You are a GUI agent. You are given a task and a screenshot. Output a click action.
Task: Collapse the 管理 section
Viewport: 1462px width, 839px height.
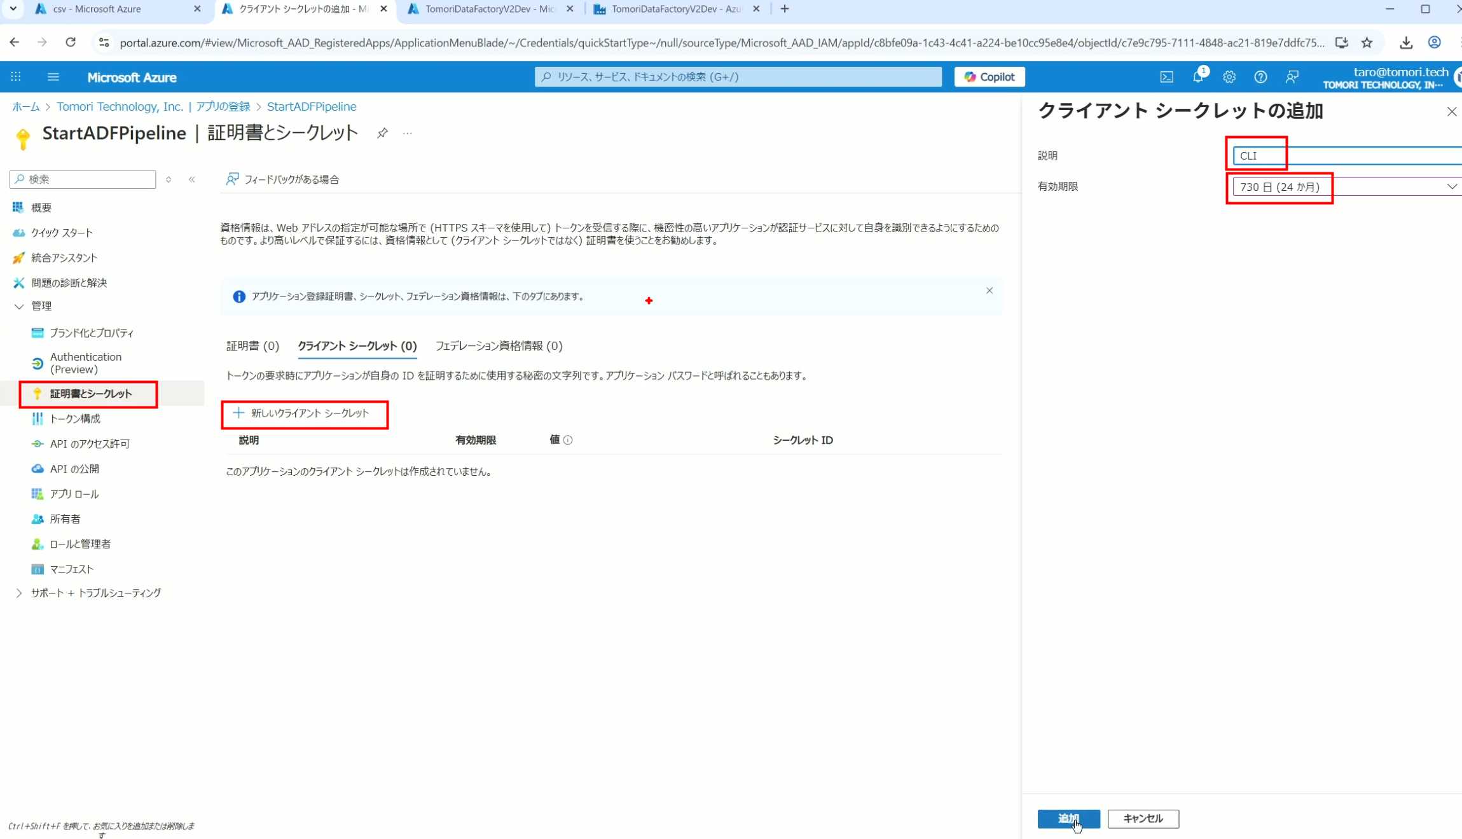point(19,307)
